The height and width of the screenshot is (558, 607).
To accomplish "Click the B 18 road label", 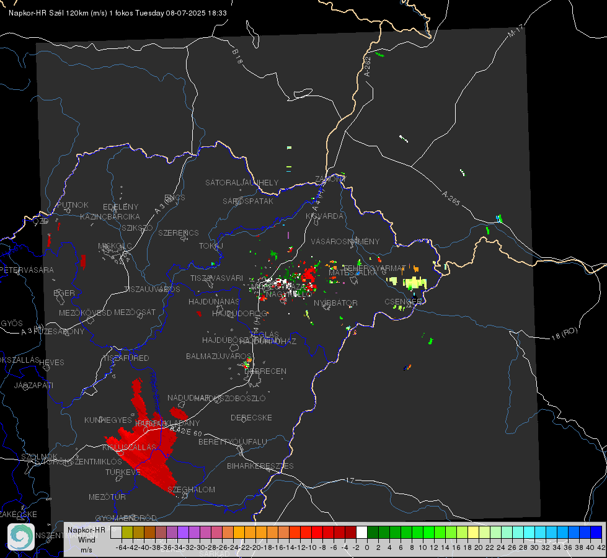I will [x=237, y=56].
